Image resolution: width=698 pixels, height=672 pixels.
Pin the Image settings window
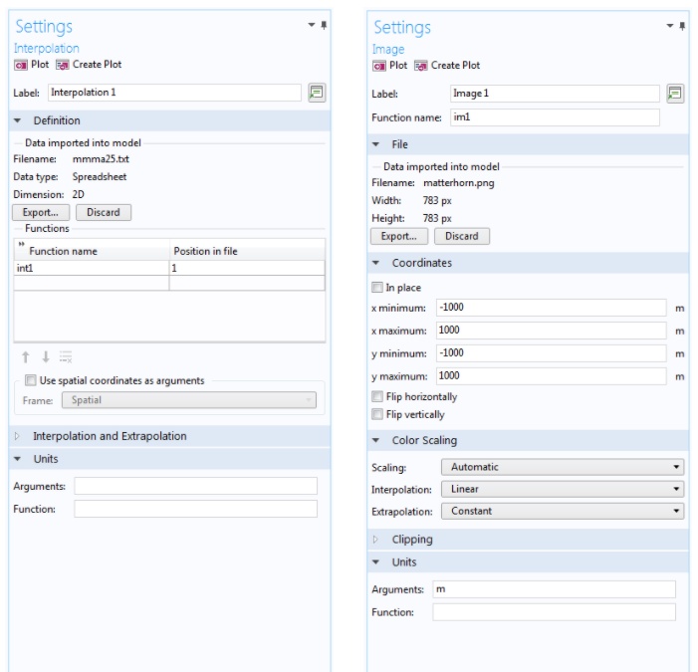click(x=682, y=26)
